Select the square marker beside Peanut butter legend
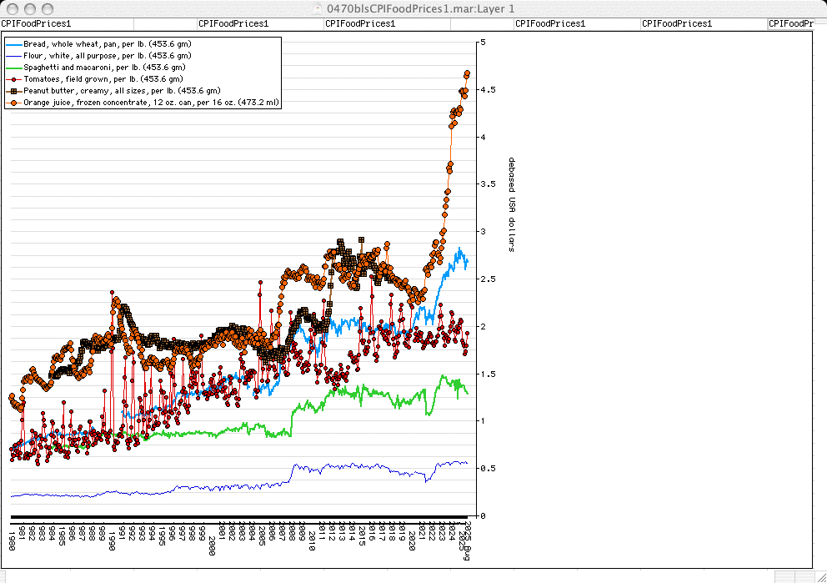 pos(15,91)
